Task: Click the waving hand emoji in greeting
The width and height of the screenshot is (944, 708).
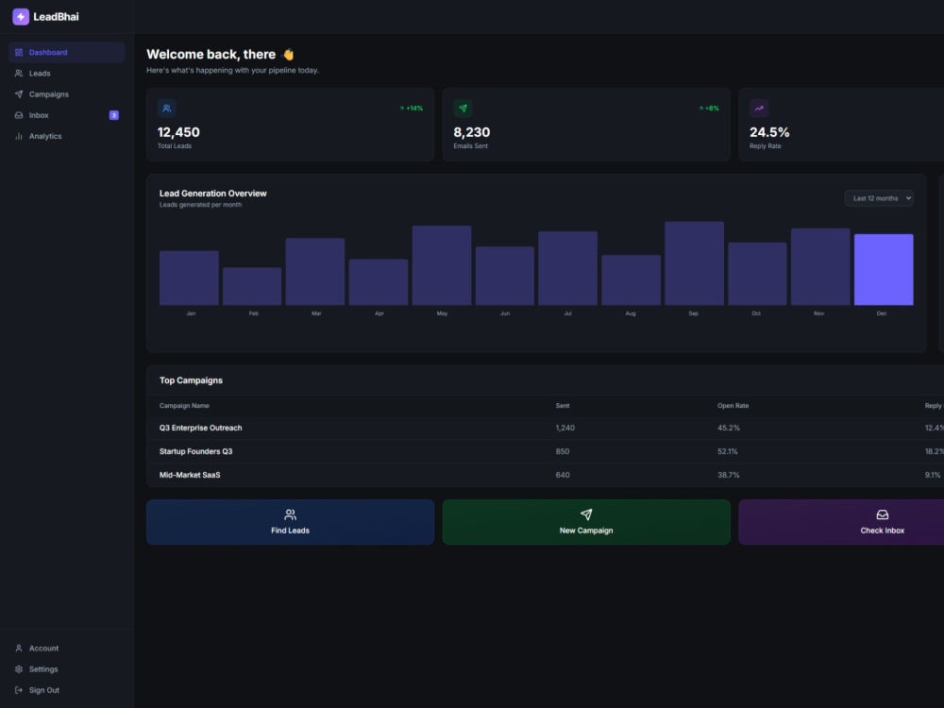Action: tap(288, 54)
